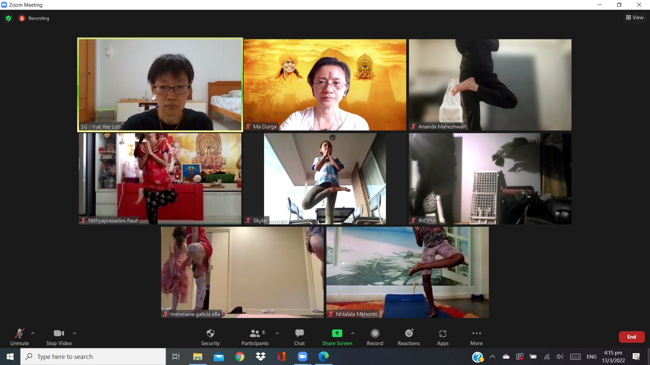650x365 pixels.
Task: Click the Windows taskbar search box
Action: point(93,356)
